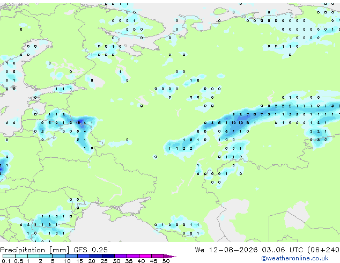Screen dimensions: 340x263
Task: Click the 25–30 mm dark navy legend box
Action: 108,256
